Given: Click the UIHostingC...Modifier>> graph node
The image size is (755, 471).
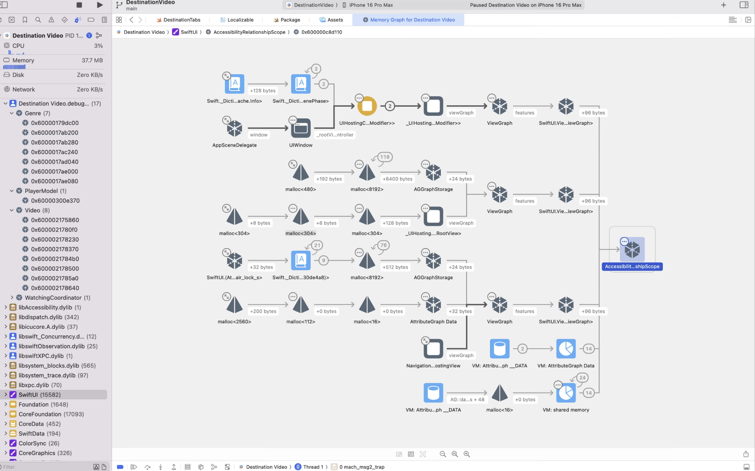Looking at the screenshot, I should click(x=367, y=106).
